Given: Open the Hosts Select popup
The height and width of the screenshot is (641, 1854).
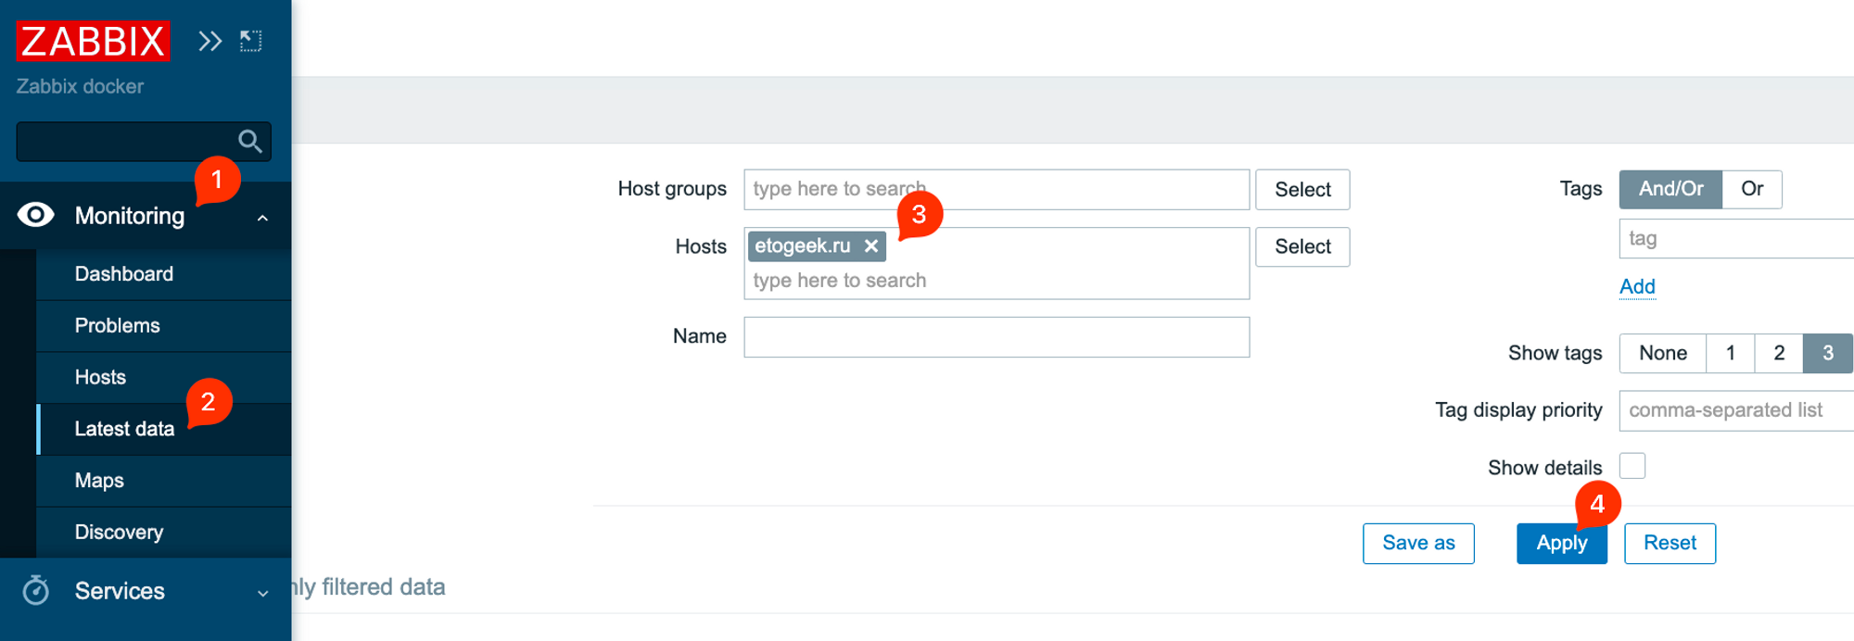Looking at the screenshot, I should (1302, 247).
